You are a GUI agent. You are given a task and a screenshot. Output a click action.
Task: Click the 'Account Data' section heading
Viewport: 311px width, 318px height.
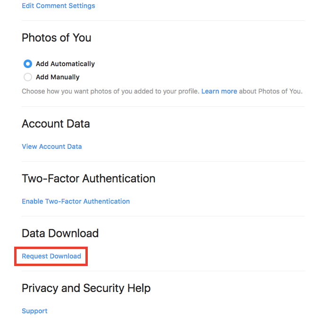pos(56,124)
